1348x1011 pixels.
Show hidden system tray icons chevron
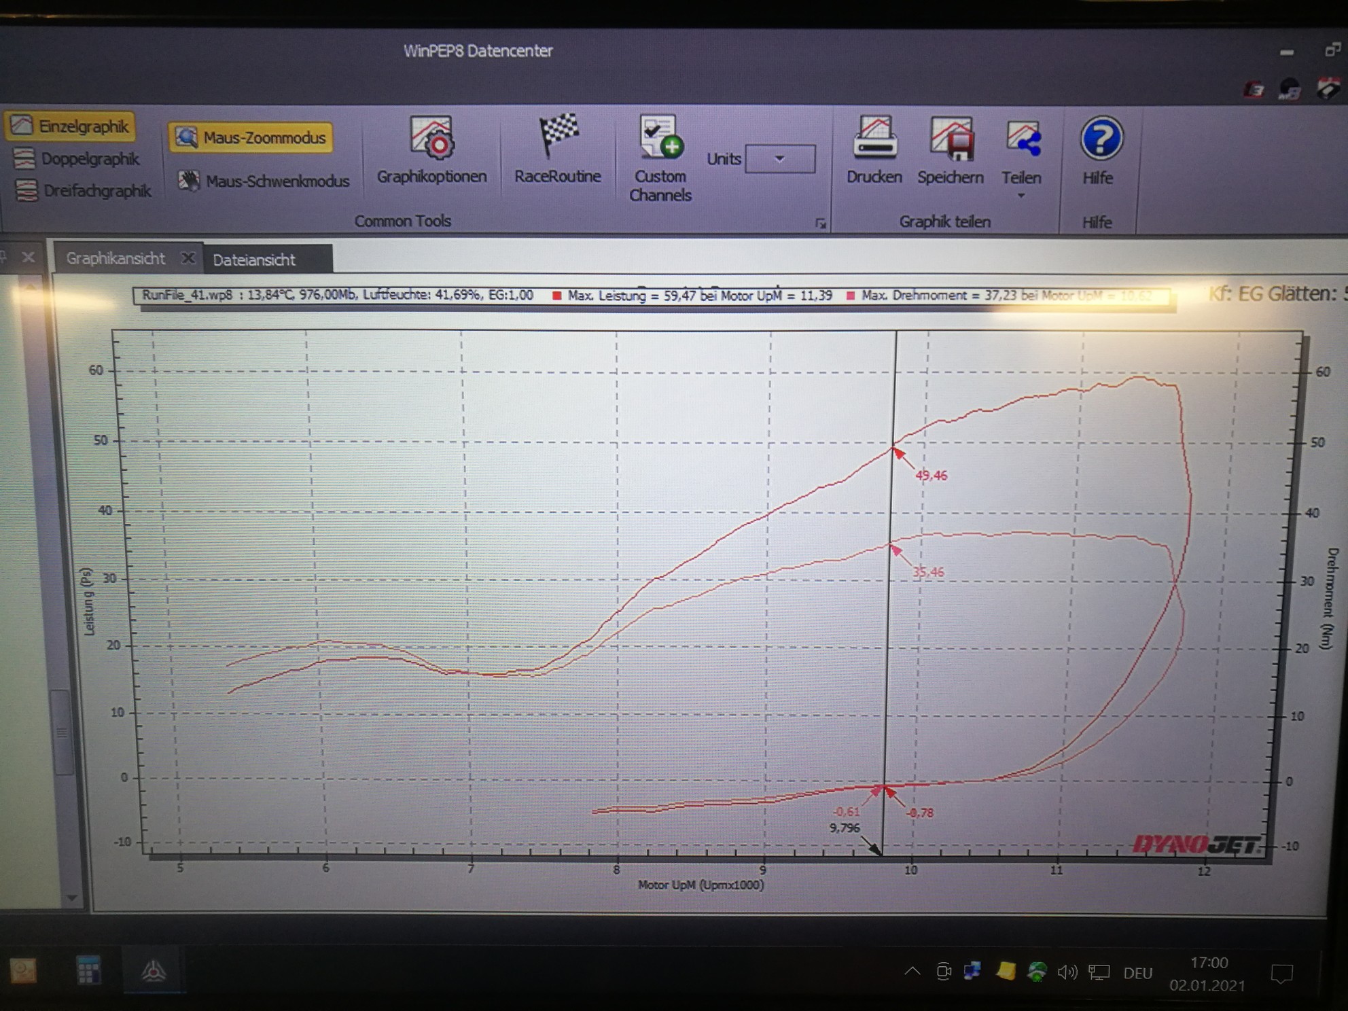(912, 971)
